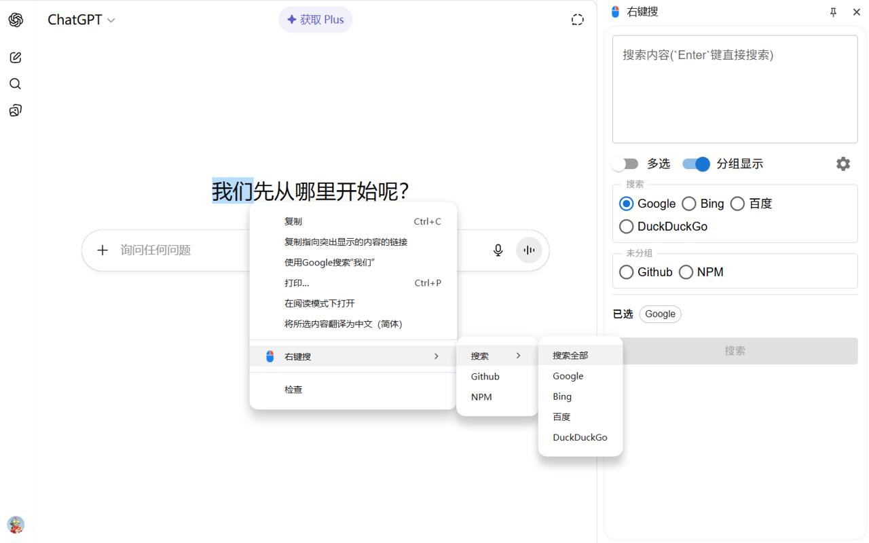Start voice mode waveform button

pyautogui.click(x=529, y=250)
